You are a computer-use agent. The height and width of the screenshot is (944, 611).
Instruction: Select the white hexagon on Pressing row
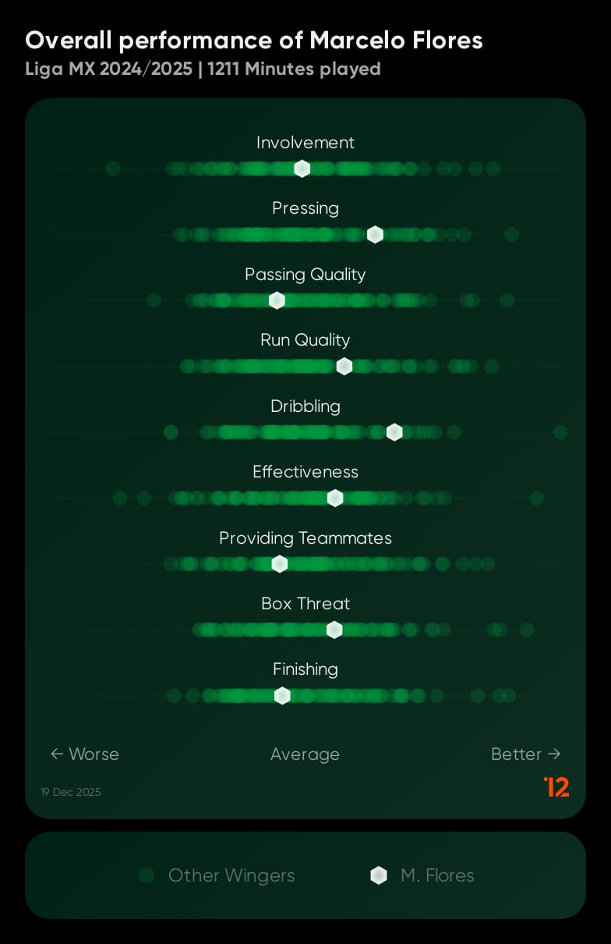375,235
